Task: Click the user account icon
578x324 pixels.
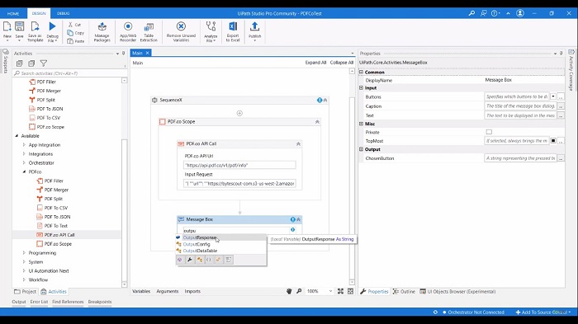Action: tap(519, 13)
